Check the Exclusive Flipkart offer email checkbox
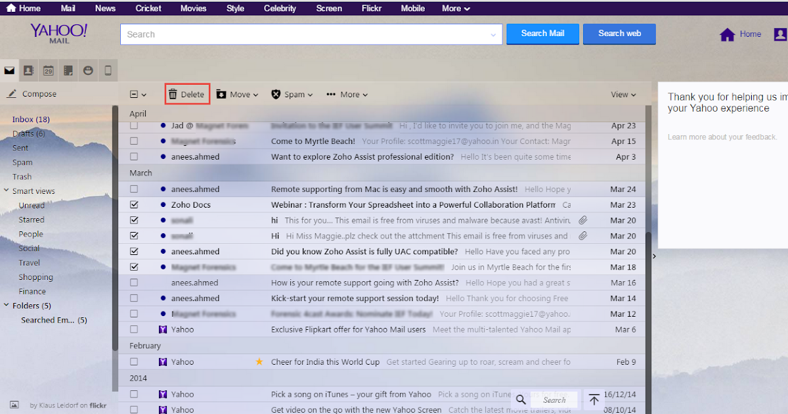 pyautogui.click(x=134, y=329)
